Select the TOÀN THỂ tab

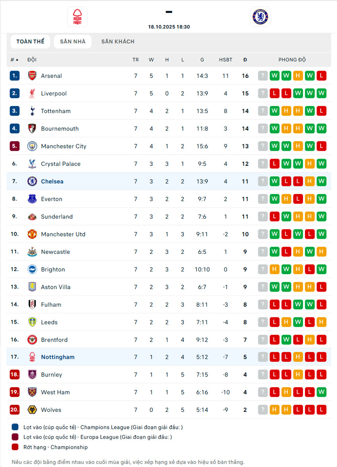click(x=30, y=42)
